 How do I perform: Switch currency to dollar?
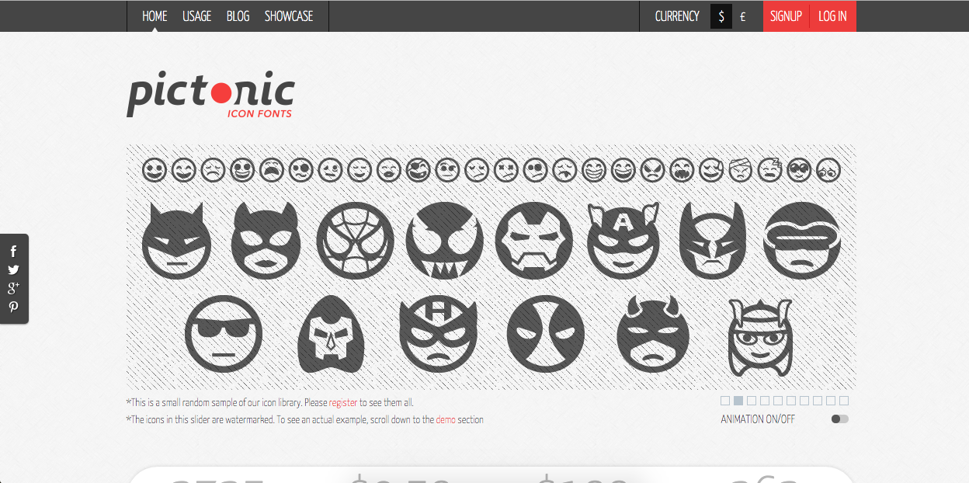point(721,16)
